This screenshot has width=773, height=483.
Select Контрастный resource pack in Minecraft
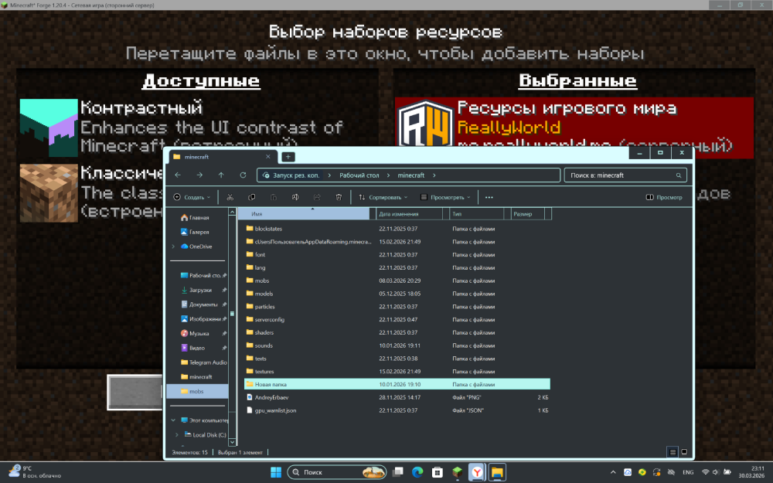[x=197, y=128]
